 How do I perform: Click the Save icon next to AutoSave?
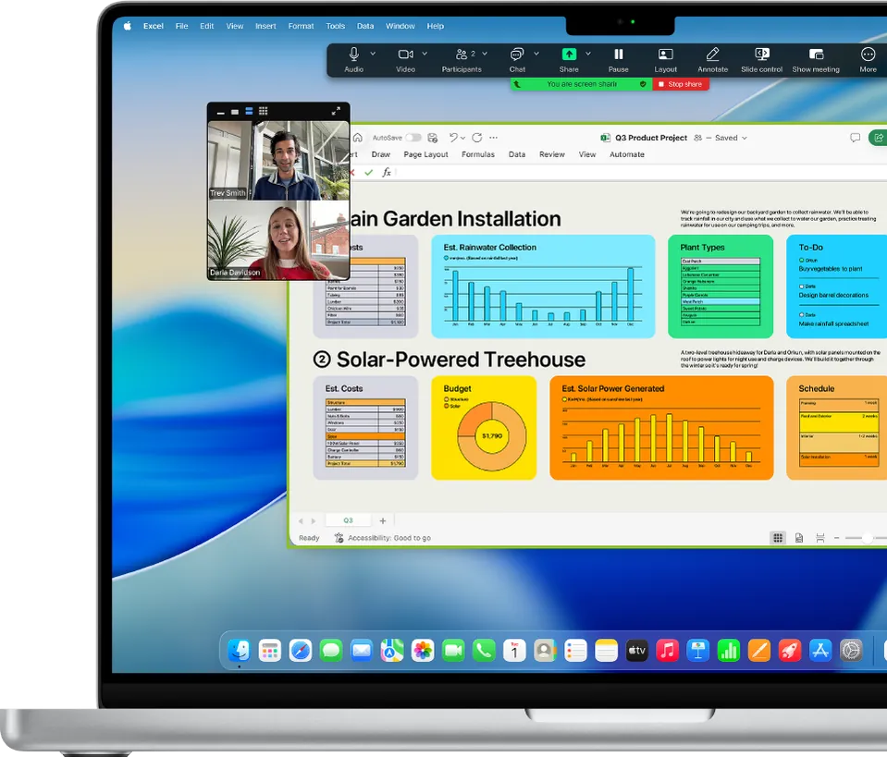click(x=433, y=138)
